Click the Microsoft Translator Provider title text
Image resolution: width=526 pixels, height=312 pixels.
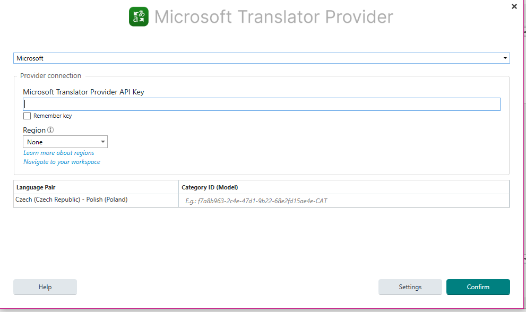(x=273, y=17)
